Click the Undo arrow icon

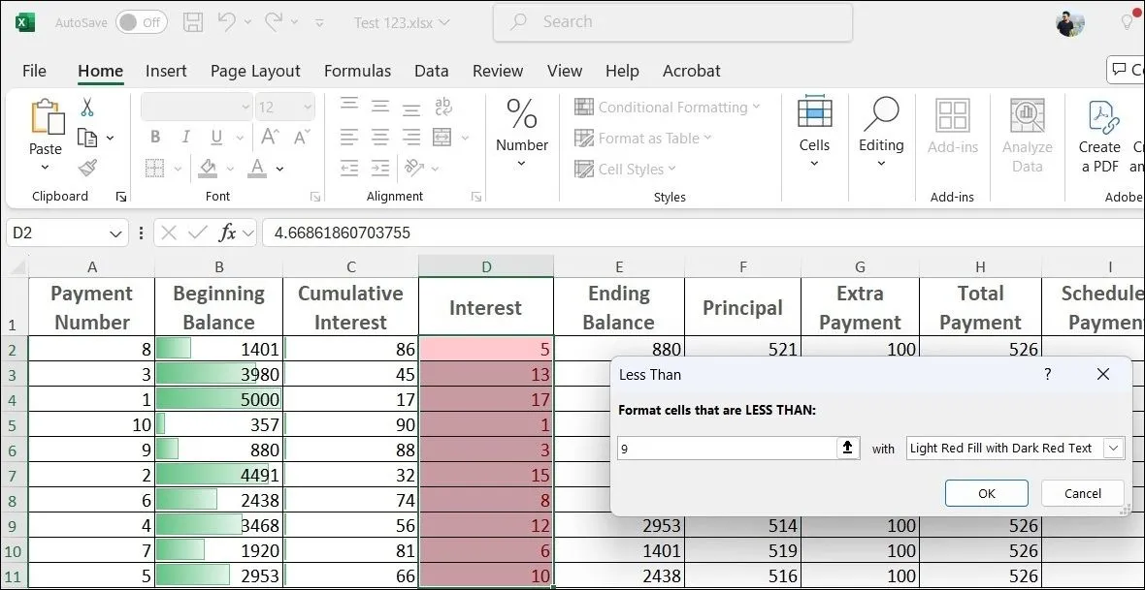tap(226, 22)
